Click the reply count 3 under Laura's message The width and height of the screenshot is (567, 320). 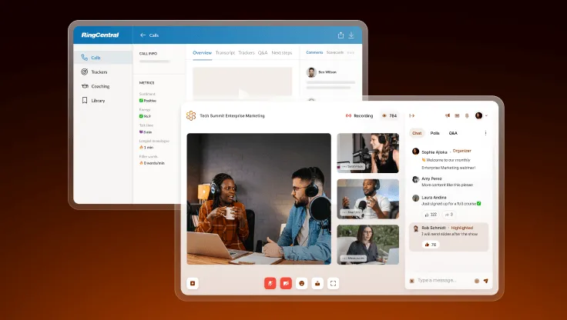pyautogui.click(x=449, y=215)
